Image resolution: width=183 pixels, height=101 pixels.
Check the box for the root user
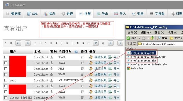(x=6, y=80)
